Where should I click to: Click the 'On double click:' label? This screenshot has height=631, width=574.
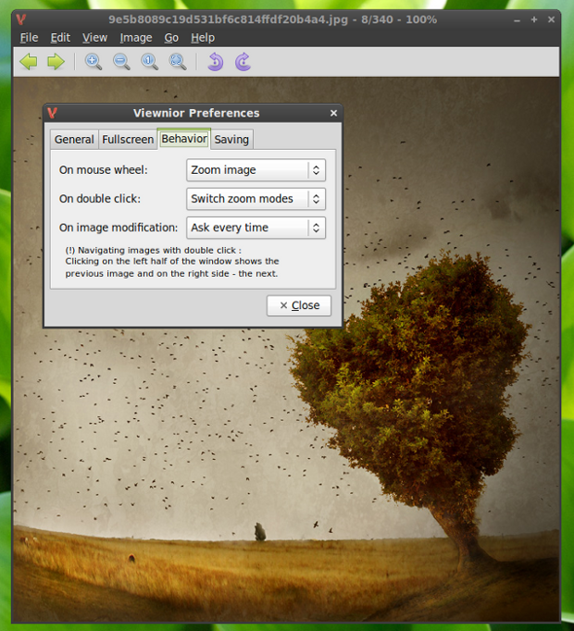point(100,199)
